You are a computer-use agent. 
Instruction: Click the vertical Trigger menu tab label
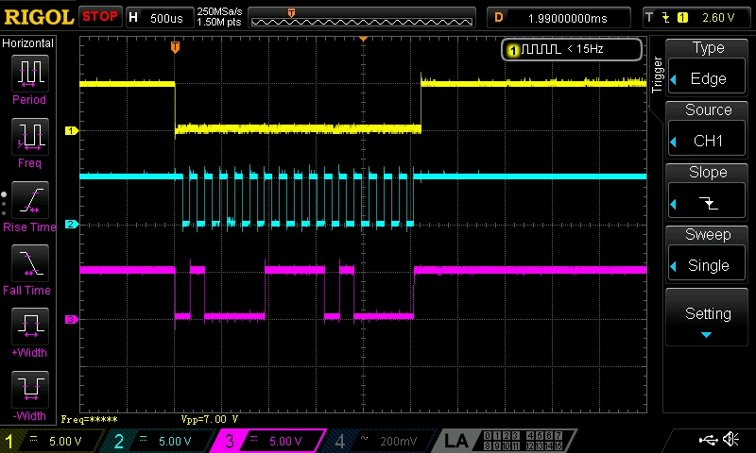(x=657, y=75)
